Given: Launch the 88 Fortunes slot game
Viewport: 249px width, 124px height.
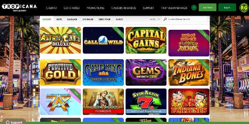Looking at the screenshot, I should click(189, 102).
